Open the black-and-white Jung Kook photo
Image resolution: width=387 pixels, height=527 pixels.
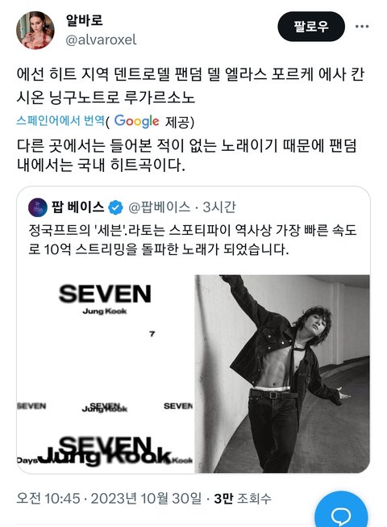[x=282, y=374]
